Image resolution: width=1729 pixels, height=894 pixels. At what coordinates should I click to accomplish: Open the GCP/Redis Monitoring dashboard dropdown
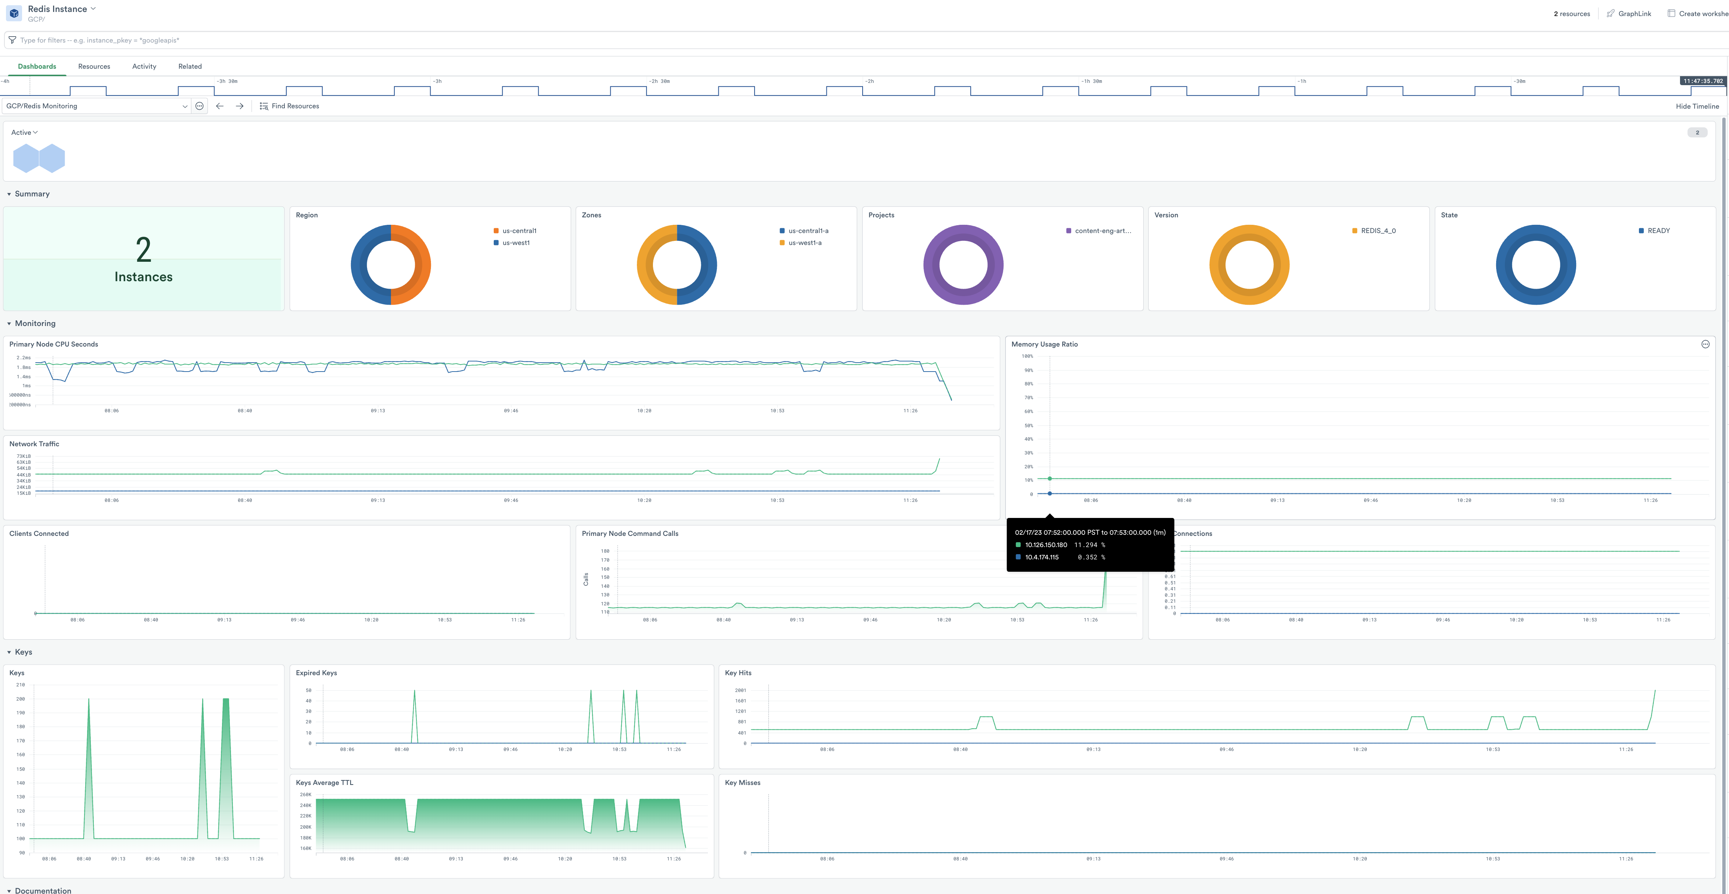click(97, 106)
